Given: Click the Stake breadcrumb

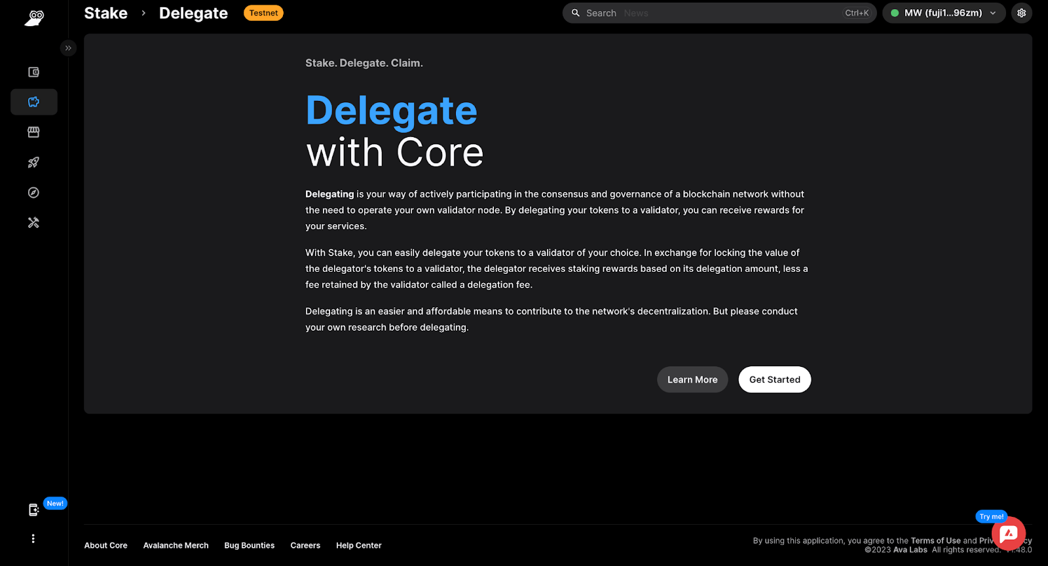Looking at the screenshot, I should 106,13.
